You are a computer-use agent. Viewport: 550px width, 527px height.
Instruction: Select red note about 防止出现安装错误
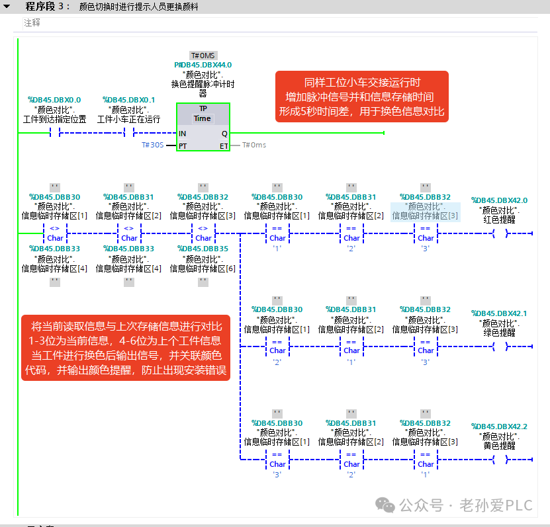tap(126, 348)
